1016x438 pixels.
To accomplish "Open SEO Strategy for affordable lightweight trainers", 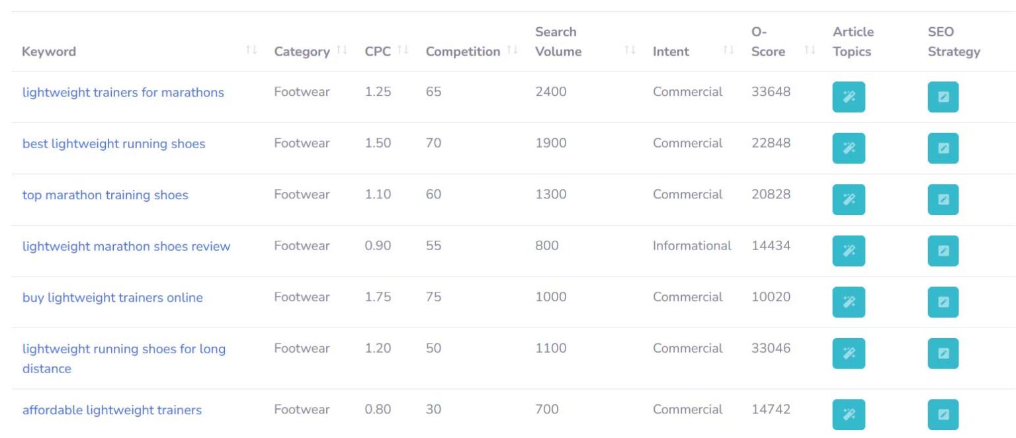I will 943,415.
